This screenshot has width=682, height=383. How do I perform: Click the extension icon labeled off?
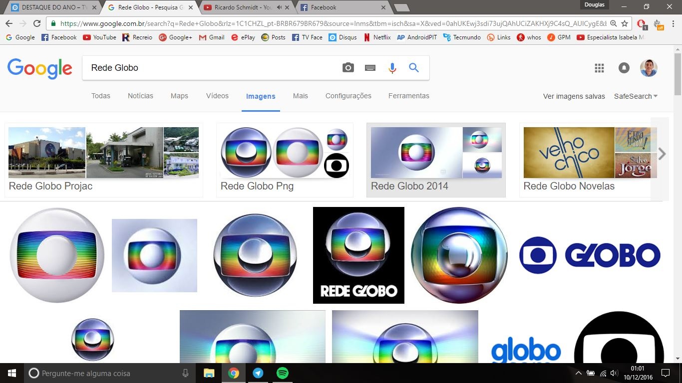[658, 24]
